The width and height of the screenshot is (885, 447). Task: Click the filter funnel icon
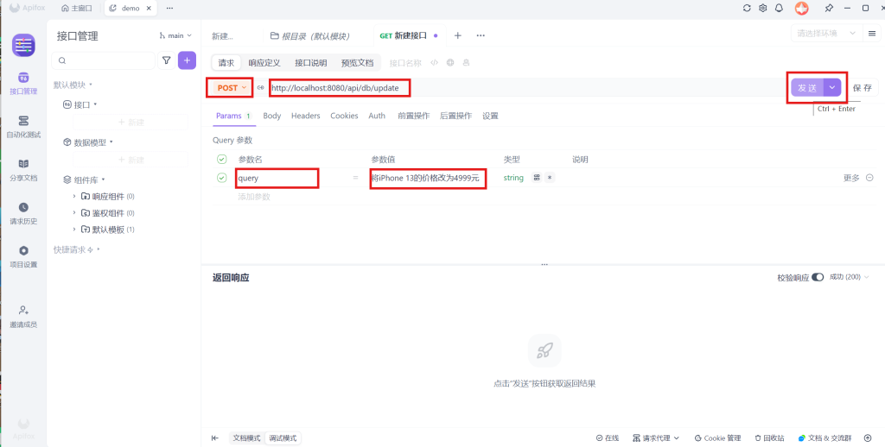[167, 60]
